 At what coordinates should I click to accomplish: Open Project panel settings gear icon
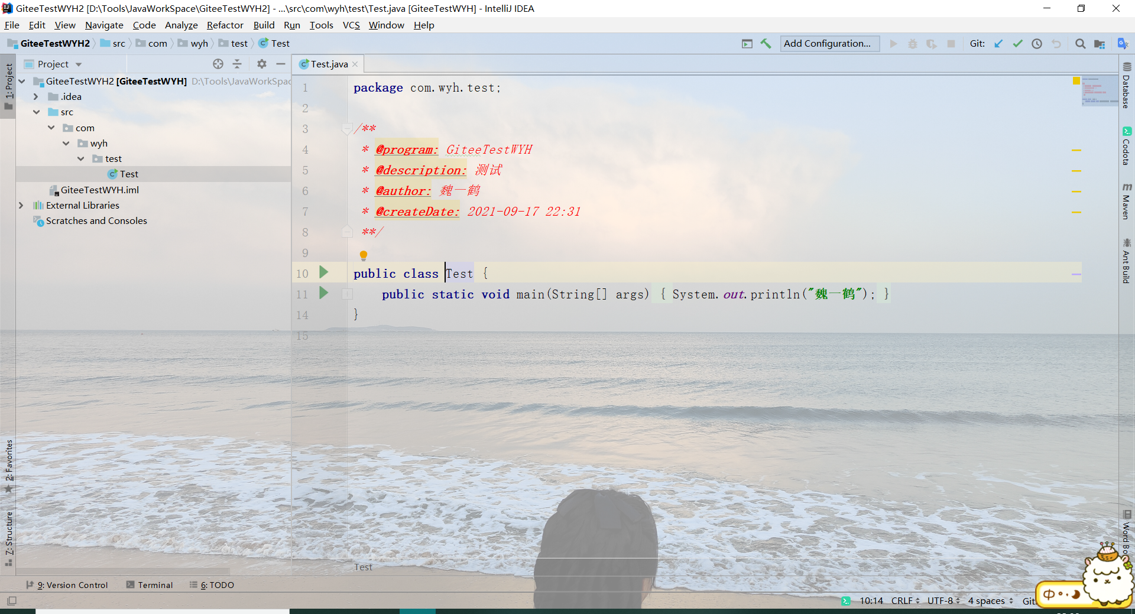(x=262, y=64)
